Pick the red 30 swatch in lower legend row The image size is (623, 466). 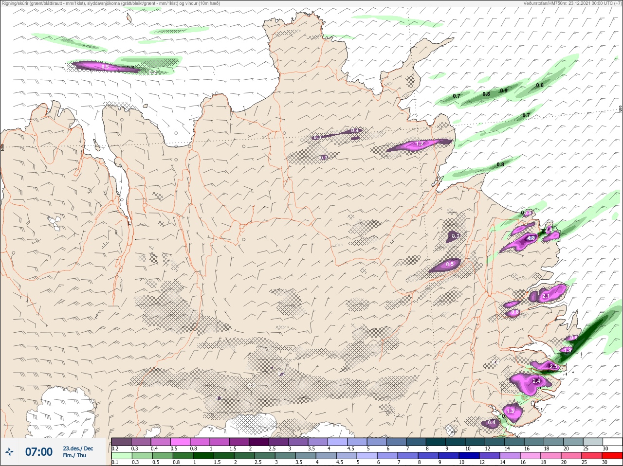tap(612, 456)
